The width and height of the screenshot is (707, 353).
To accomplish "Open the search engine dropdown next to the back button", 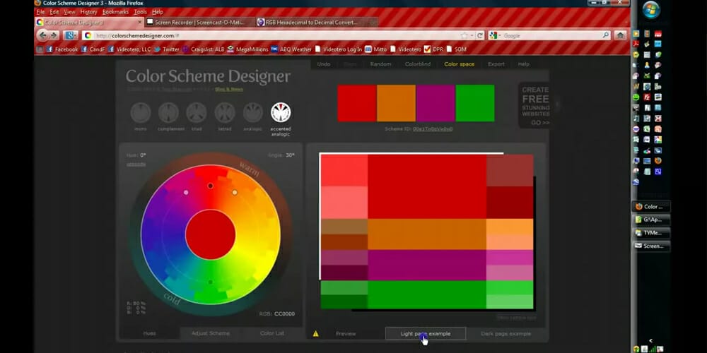I will coord(71,35).
